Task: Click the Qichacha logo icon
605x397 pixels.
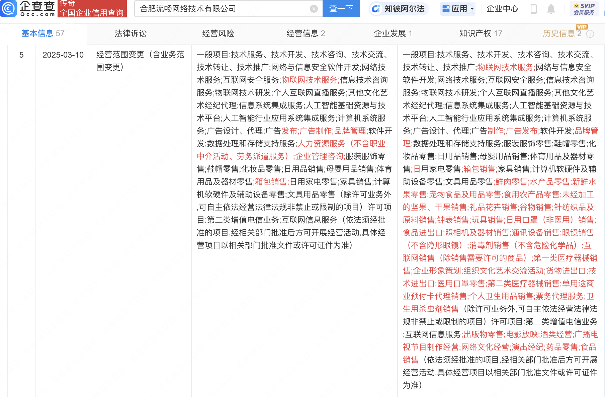Action: click(x=8, y=8)
